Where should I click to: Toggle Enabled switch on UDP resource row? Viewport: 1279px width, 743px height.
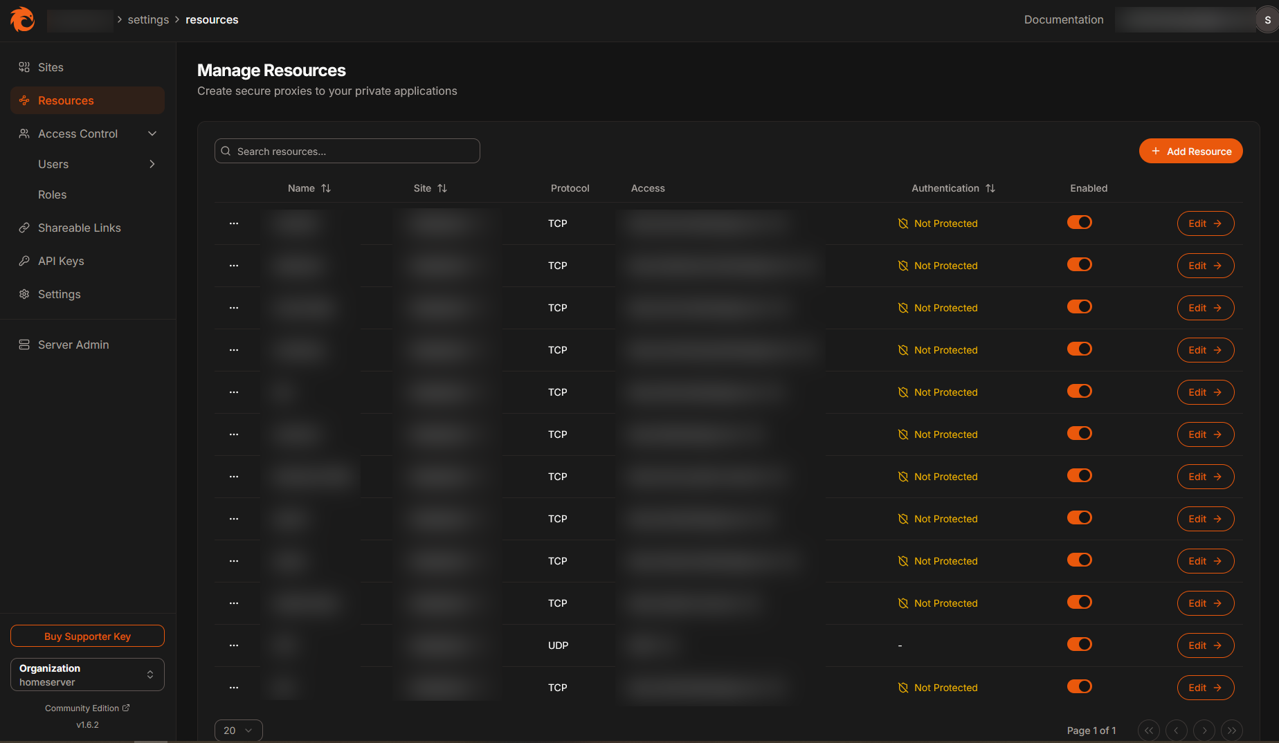[x=1079, y=644]
